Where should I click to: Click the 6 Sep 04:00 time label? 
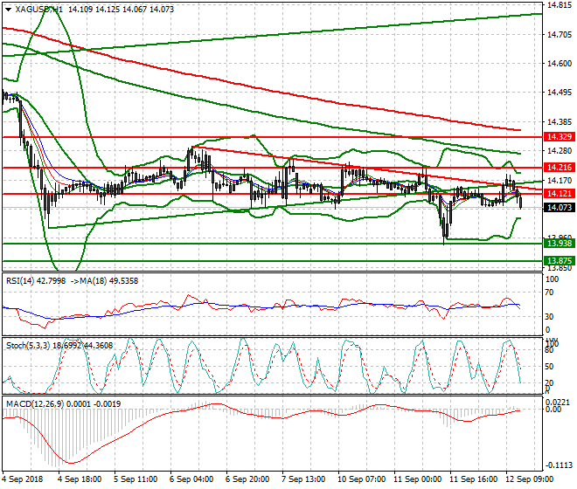pos(191,479)
